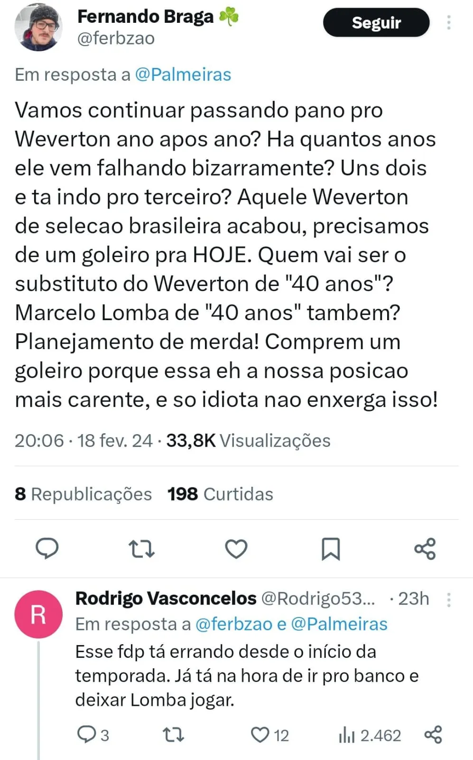
Task: Open Rodrigo Vasconcelos profile name
Action: (x=166, y=598)
